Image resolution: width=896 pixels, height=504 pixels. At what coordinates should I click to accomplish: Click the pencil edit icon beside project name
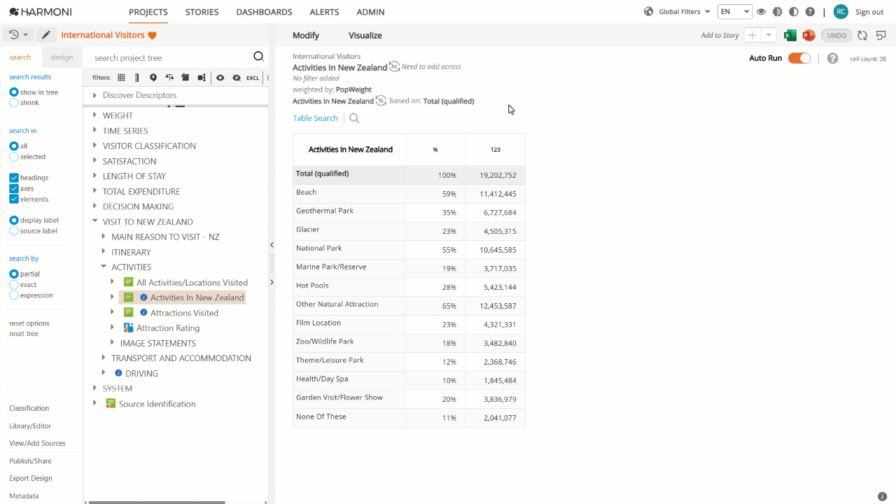pyautogui.click(x=45, y=35)
